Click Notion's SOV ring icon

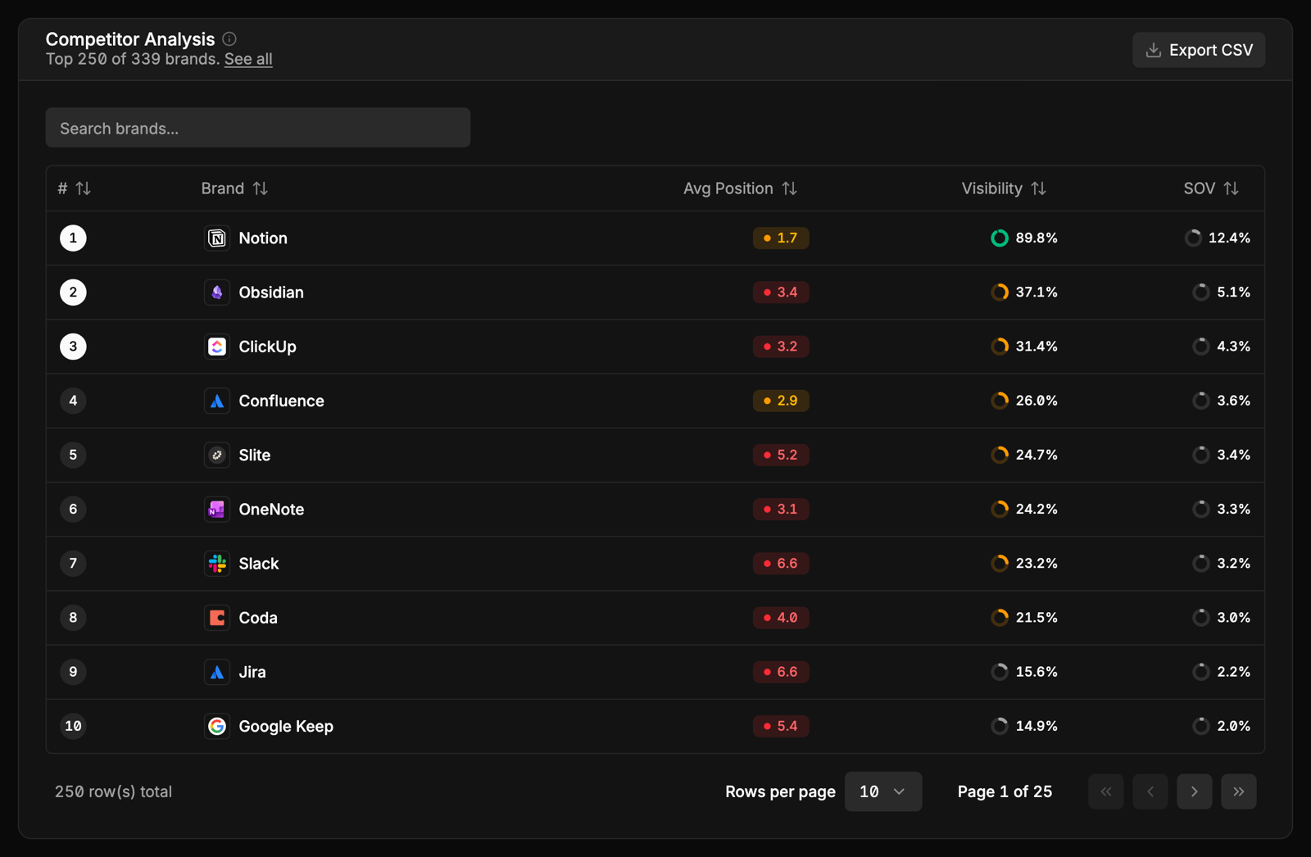(1193, 238)
